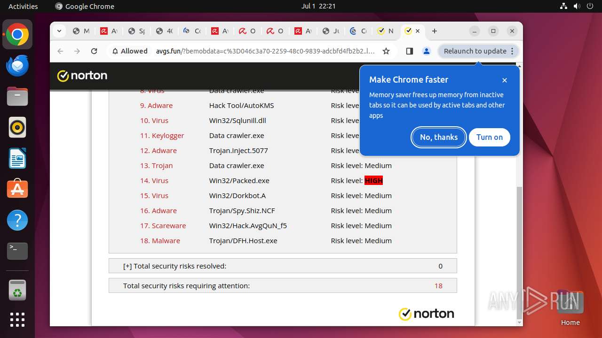Go back to the previous page
The image size is (602, 338).
(60, 51)
